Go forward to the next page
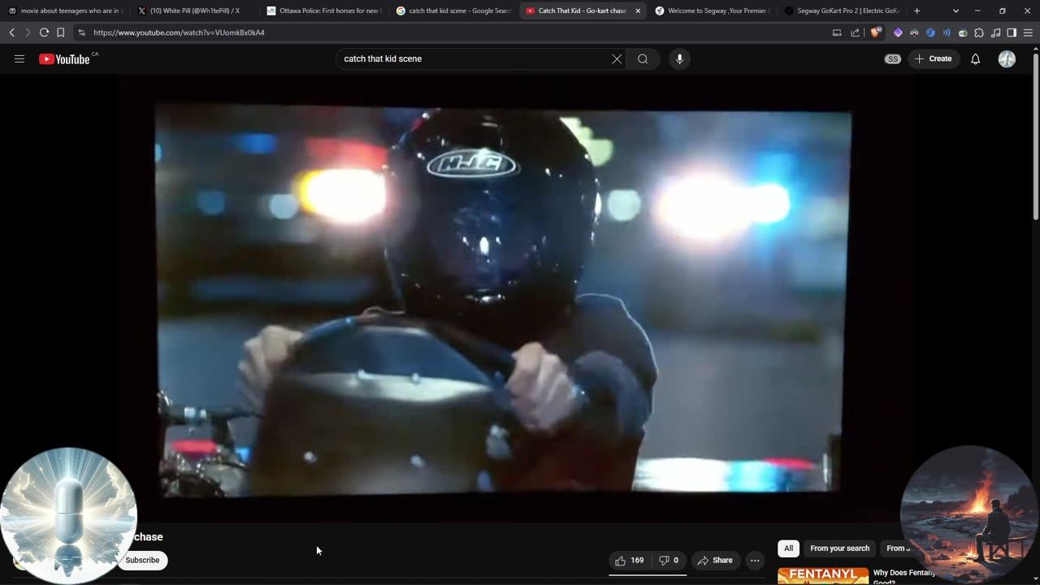The height and width of the screenshot is (585, 1040). point(28,32)
